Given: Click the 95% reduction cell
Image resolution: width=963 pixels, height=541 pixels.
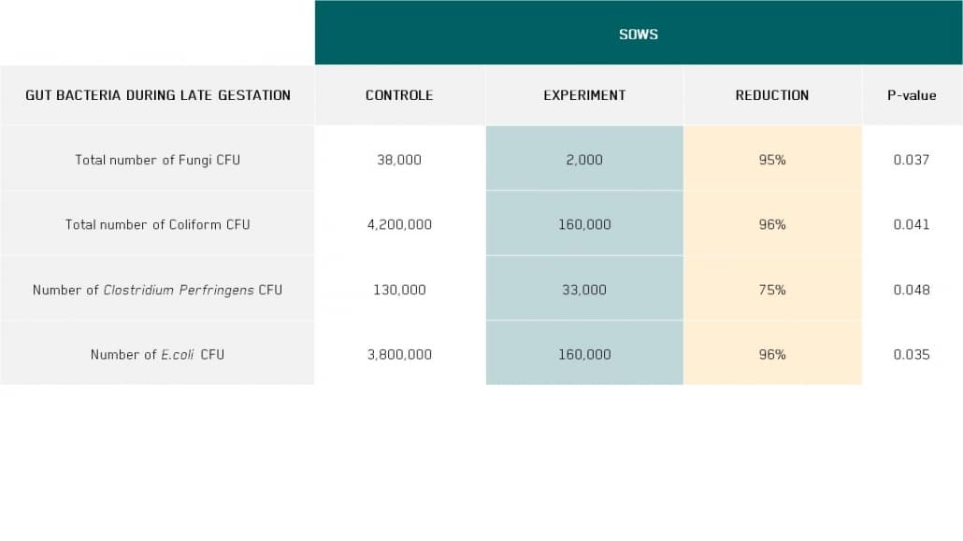Looking at the screenshot, I should (772, 160).
